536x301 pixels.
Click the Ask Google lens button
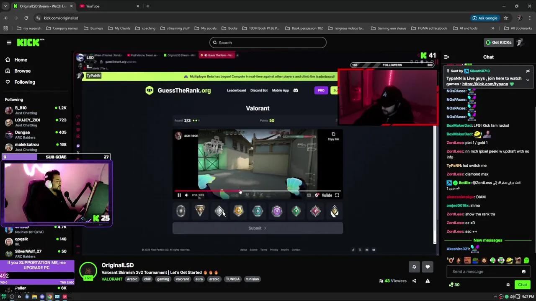pos(485,18)
